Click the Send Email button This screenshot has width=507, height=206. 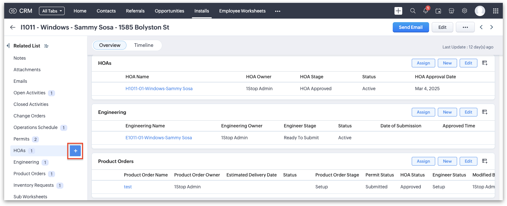[410, 27]
